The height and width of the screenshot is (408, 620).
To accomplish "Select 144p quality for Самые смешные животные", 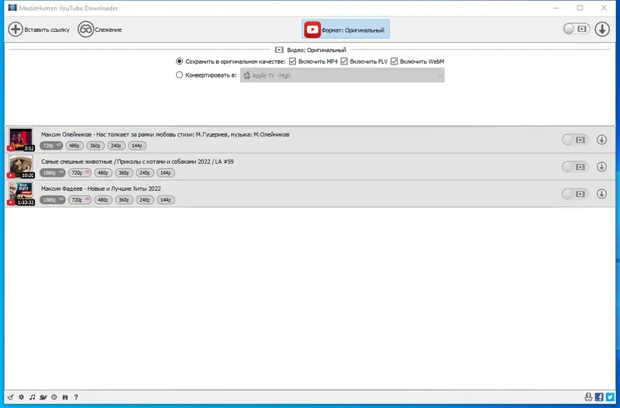I will (x=166, y=172).
